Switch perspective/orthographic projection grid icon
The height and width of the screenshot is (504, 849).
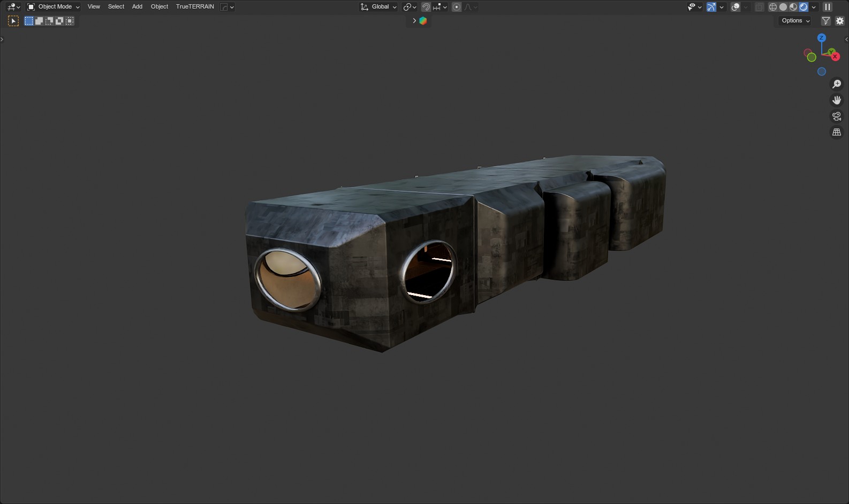837,132
